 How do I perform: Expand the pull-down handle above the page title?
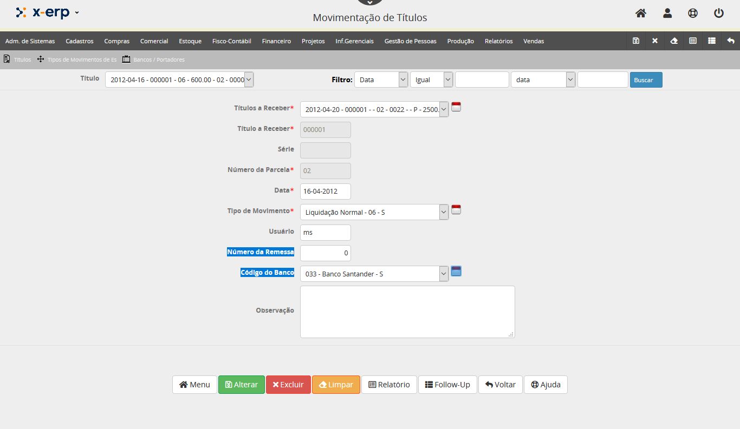[x=370, y=3]
